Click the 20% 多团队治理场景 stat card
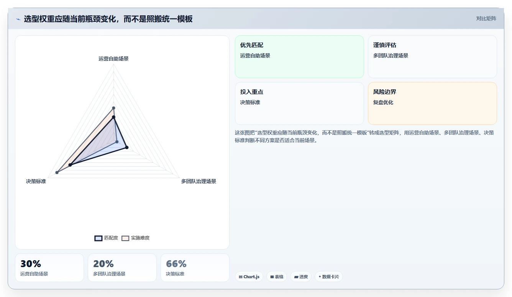Image resolution: width=512 pixels, height=297 pixels. tap(122, 267)
